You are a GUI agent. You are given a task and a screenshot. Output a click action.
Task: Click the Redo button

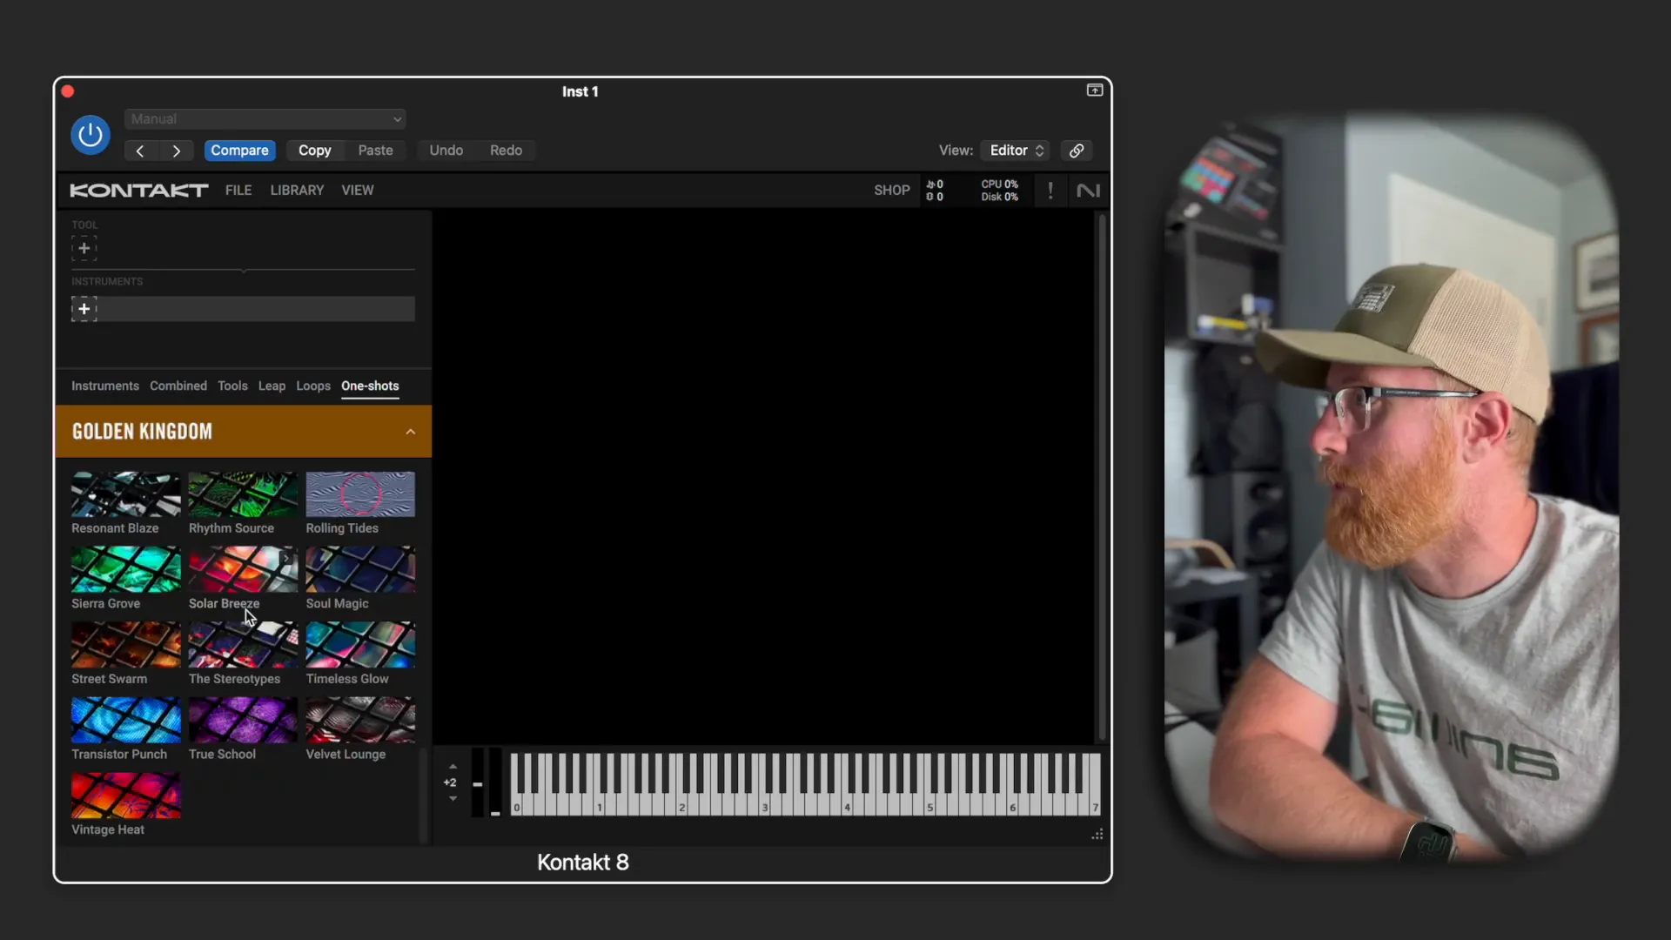point(506,151)
